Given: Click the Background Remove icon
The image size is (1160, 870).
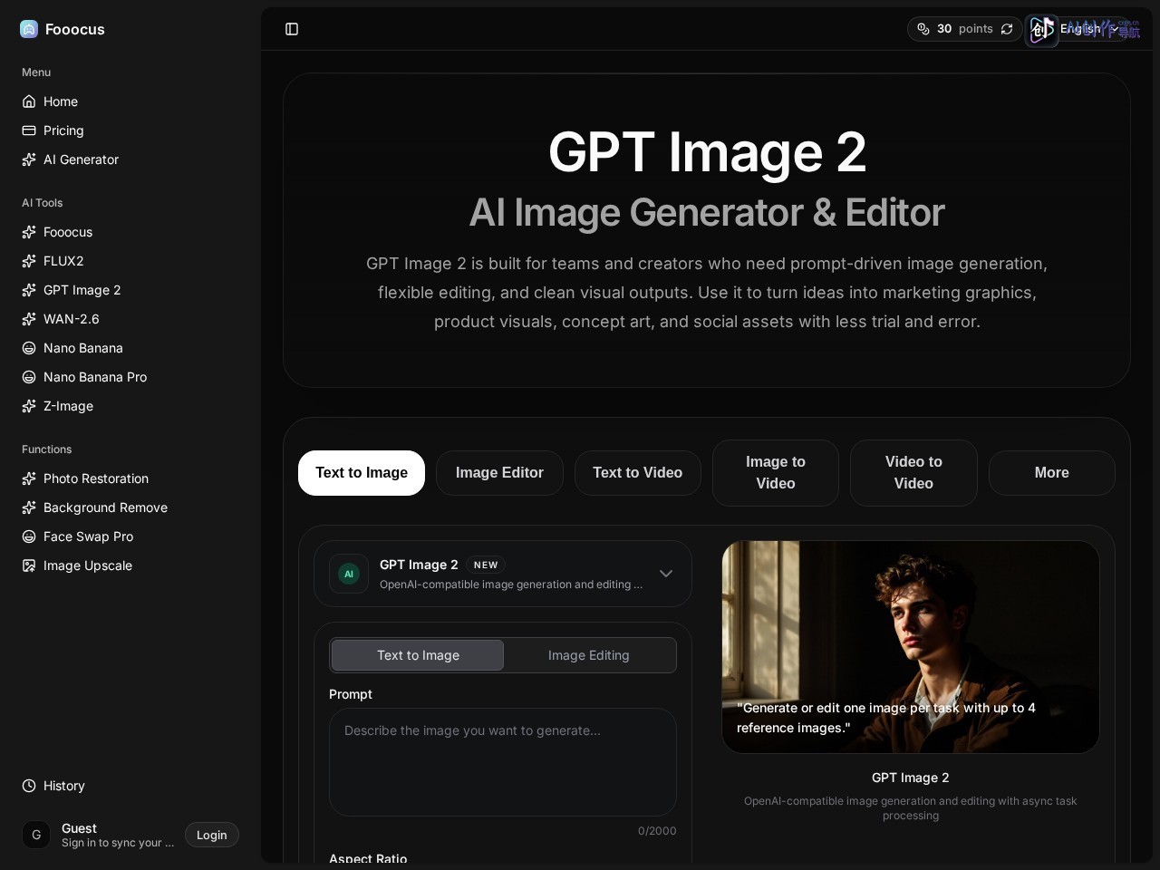Looking at the screenshot, I should click(29, 507).
